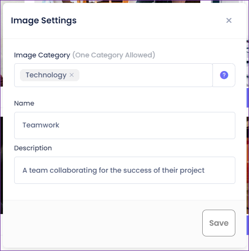
Task: Open the category help question mark
Action: click(224, 75)
